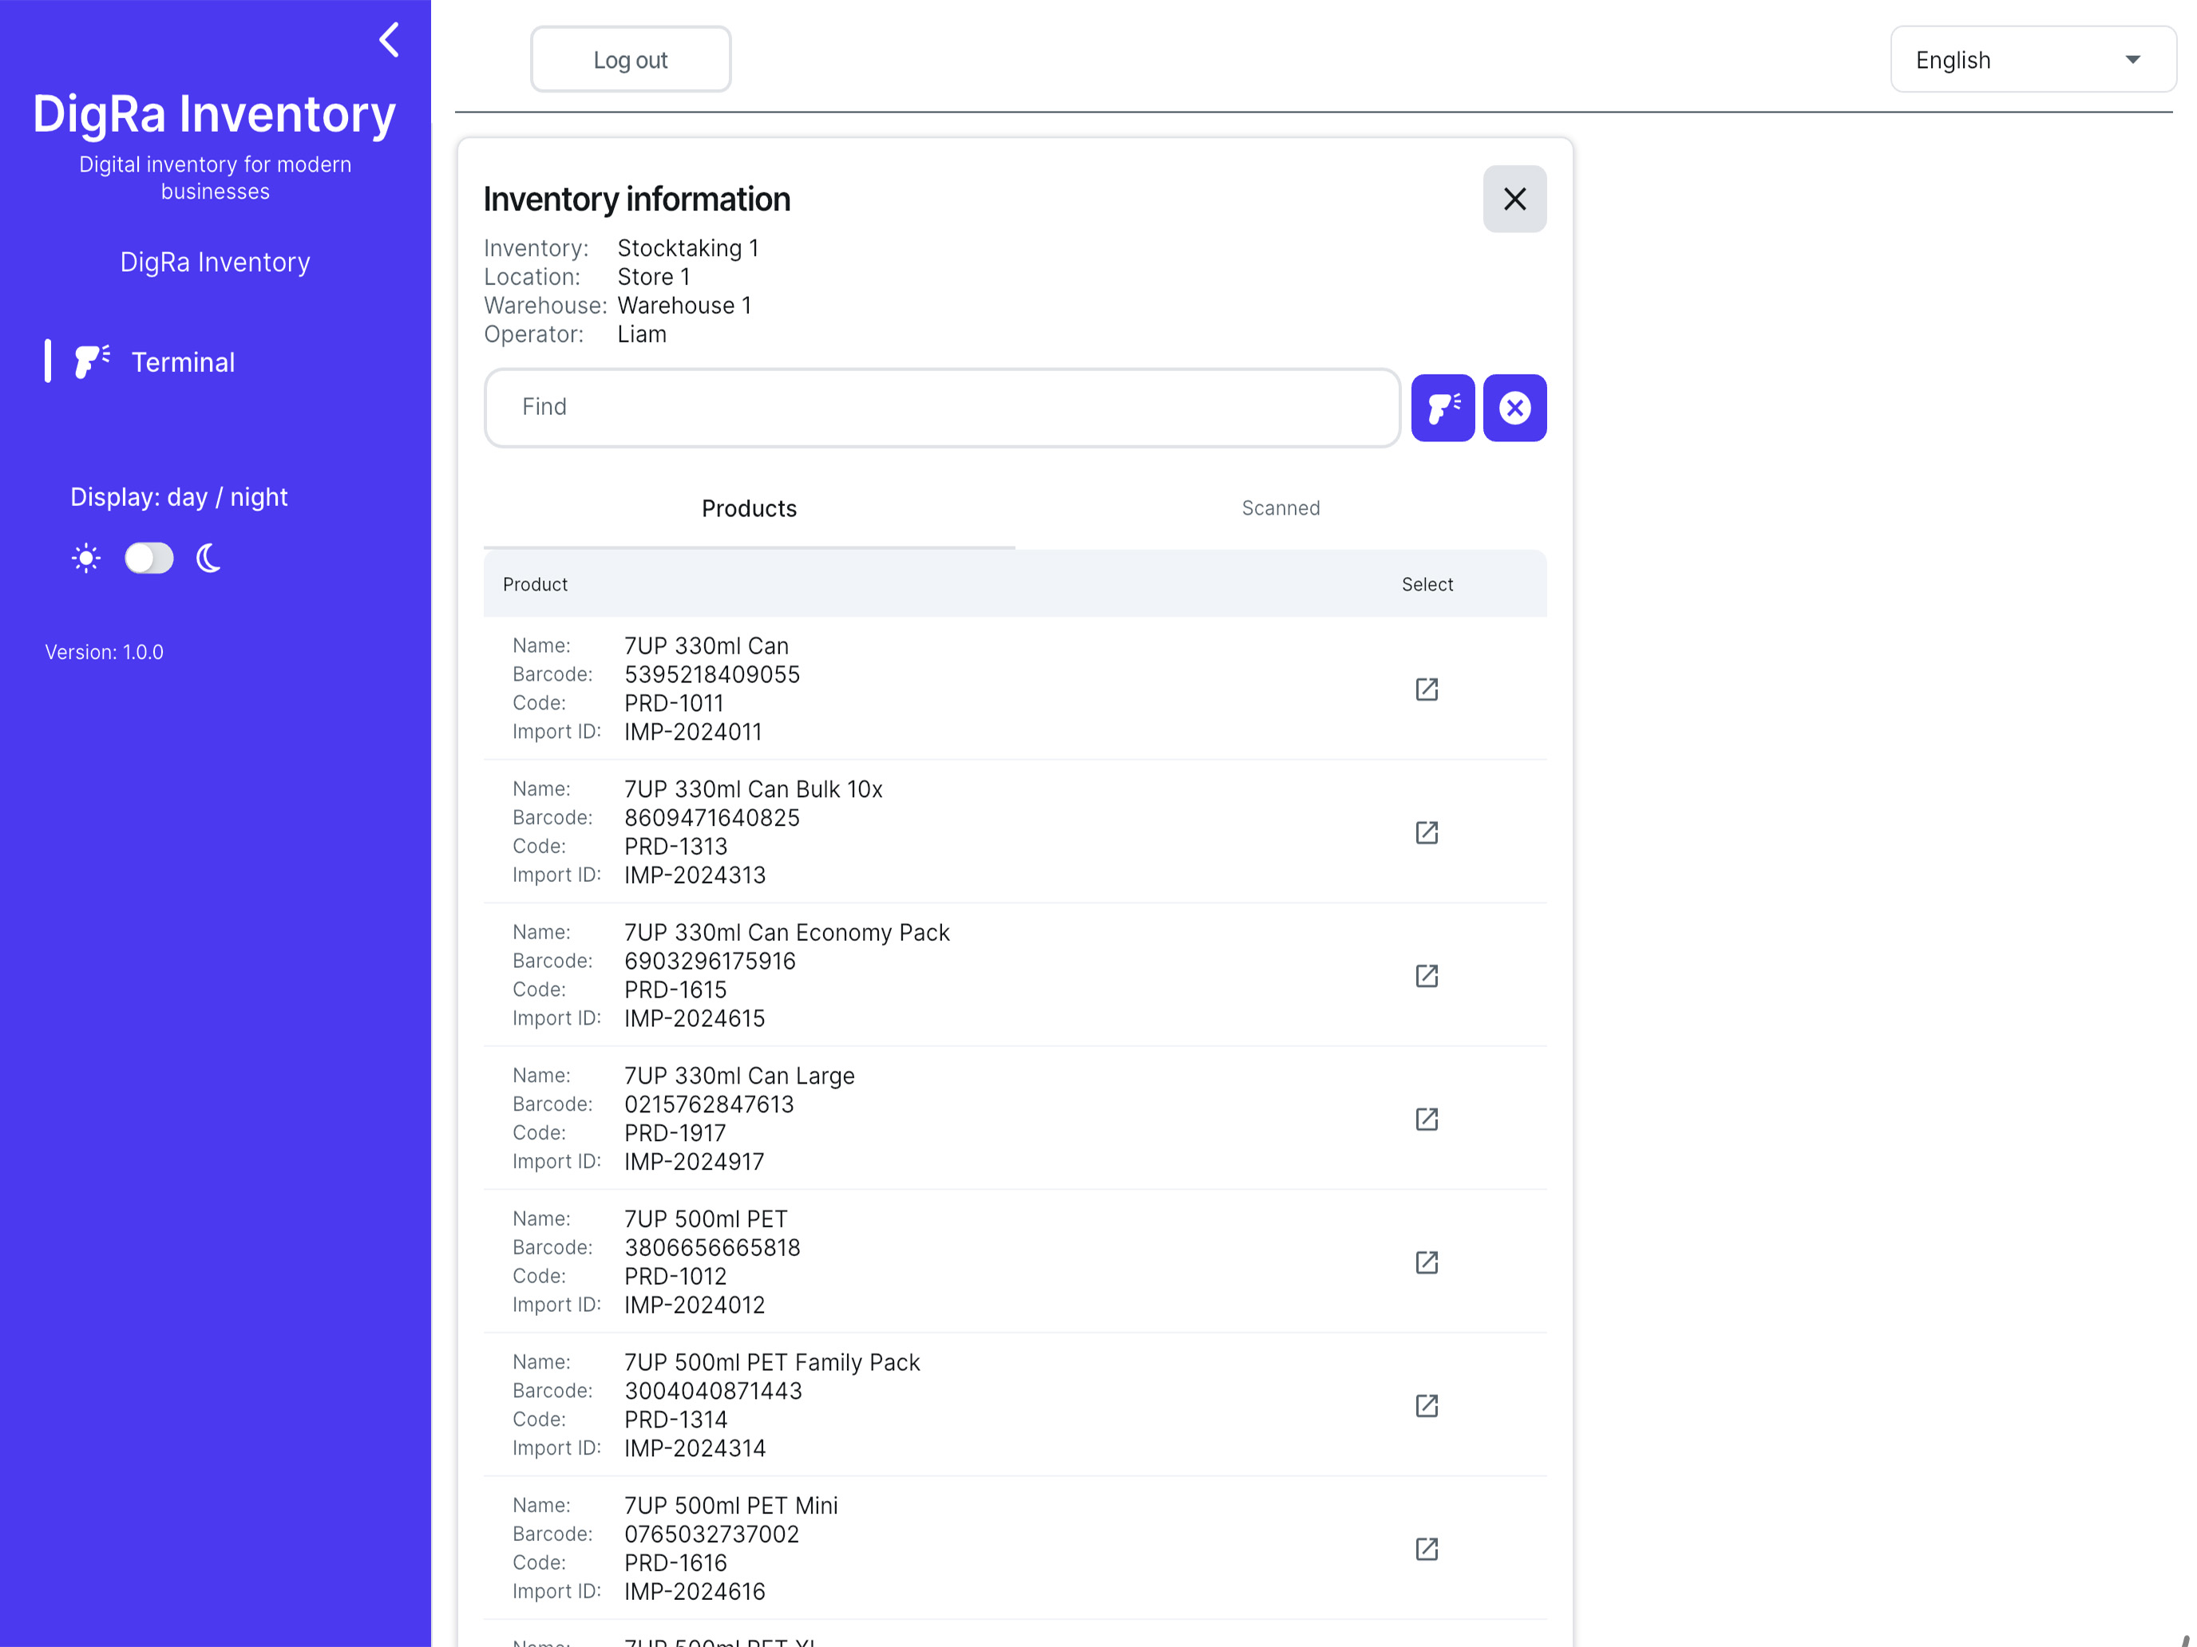Click the moon night-mode icon
Viewport: 2197px width, 1647px height.
pyautogui.click(x=208, y=559)
